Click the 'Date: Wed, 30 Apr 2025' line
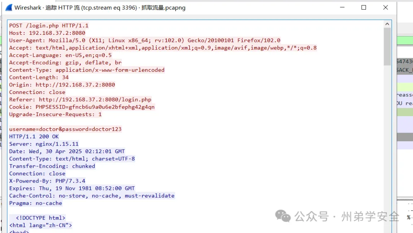This screenshot has width=413, height=233. [67, 151]
